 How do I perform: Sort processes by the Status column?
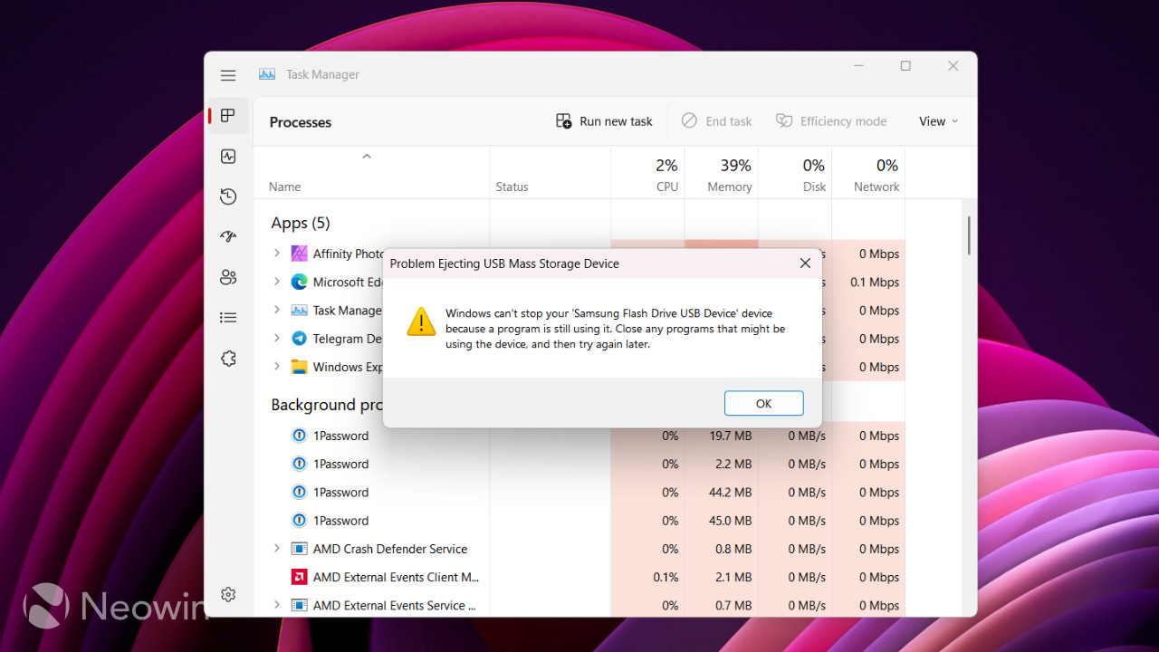(512, 187)
